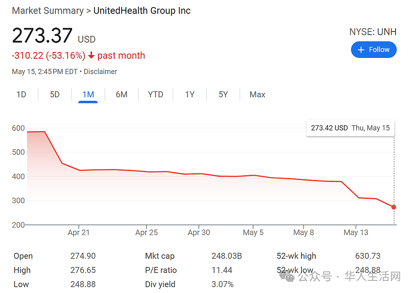The image size is (414, 293).
Task: Select the YTD range tab
Action: [155, 95]
